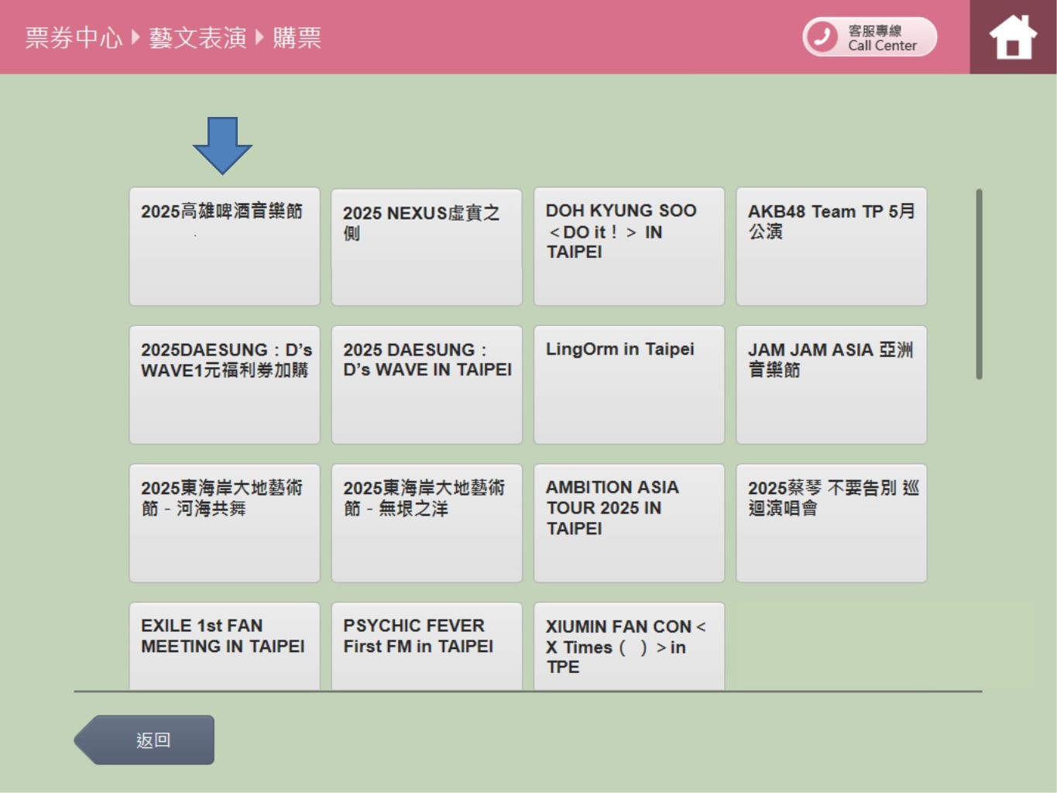
Task: Click the 藝文表演 breadcrumb
Action: tap(197, 37)
